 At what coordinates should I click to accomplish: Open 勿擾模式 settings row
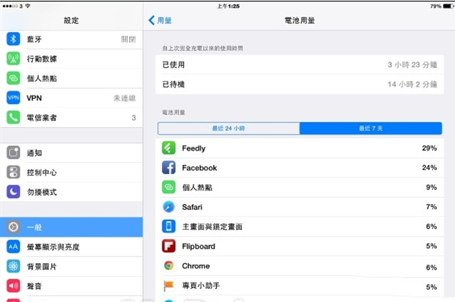[72, 192]
